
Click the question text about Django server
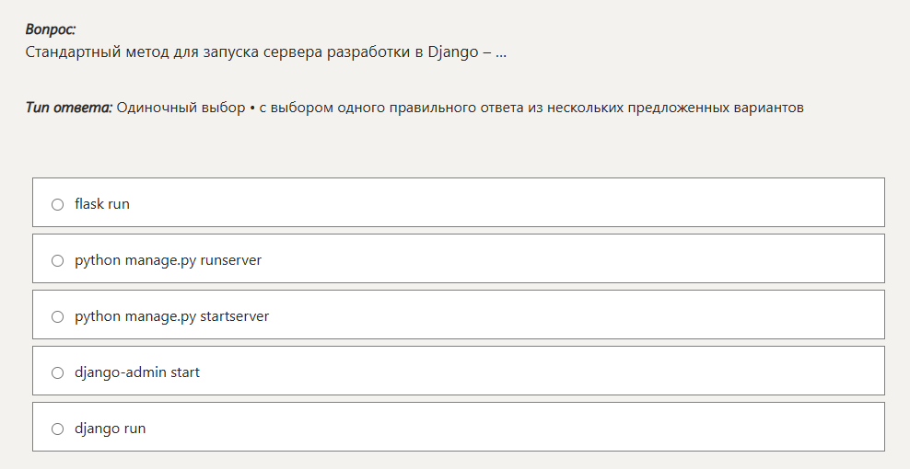click(265, 51)
